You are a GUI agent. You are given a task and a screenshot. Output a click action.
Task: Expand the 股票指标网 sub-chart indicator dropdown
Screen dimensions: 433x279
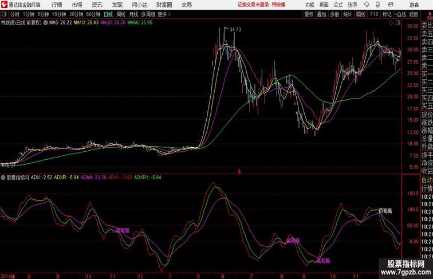pyautogui.click(x=3, y=178)
